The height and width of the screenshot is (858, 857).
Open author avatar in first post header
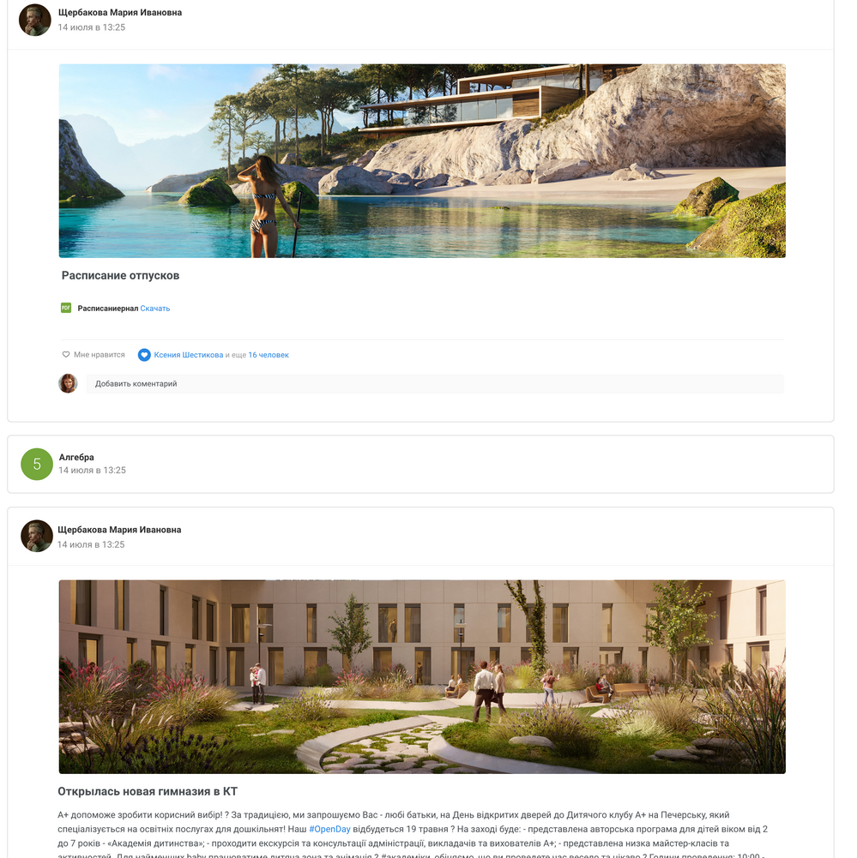(x=34, y=20)
